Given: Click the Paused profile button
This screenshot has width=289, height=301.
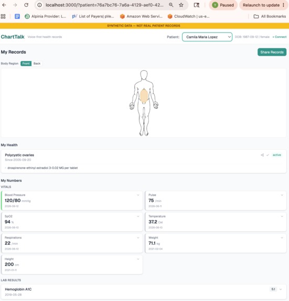Looking at the screenshot, I should click(223, 5).
